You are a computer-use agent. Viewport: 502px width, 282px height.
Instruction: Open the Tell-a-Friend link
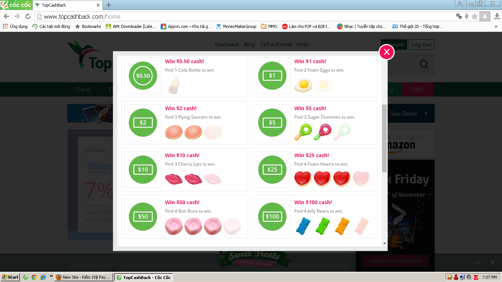(x=276, y=44)
